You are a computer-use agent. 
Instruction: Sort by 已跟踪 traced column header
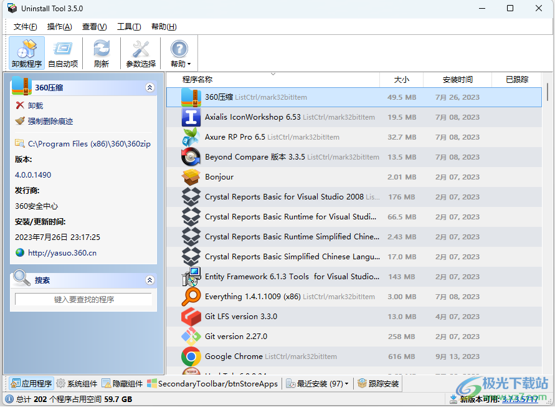[x=517, y=80]
